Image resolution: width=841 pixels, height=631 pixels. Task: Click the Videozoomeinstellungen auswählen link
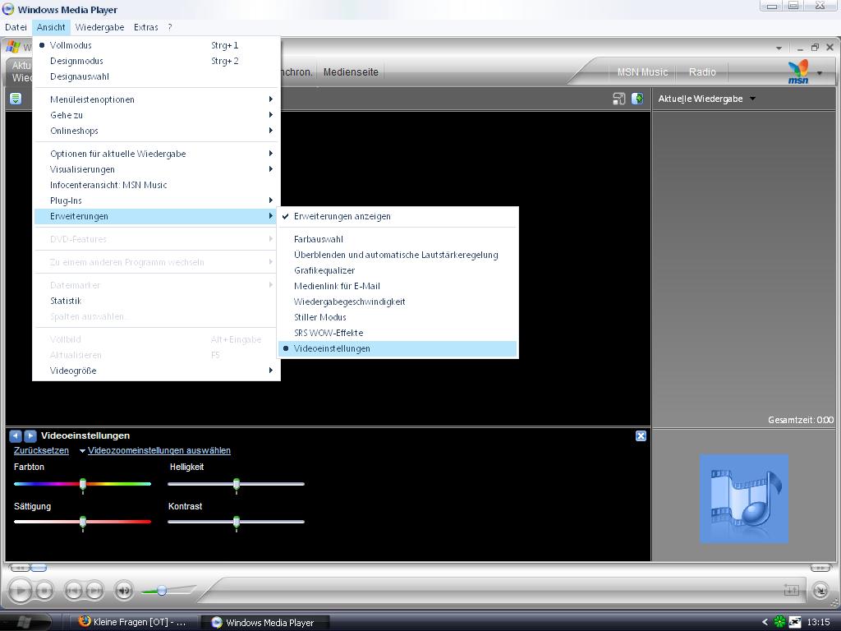[159, 450]
